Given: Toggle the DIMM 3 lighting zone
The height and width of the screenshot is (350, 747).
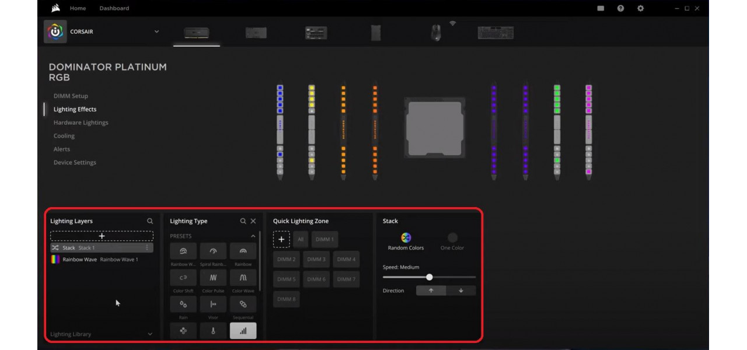Looking at the screenshot, I should pos(316,259).
